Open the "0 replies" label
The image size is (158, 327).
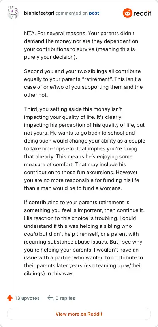tap(65, 298)
